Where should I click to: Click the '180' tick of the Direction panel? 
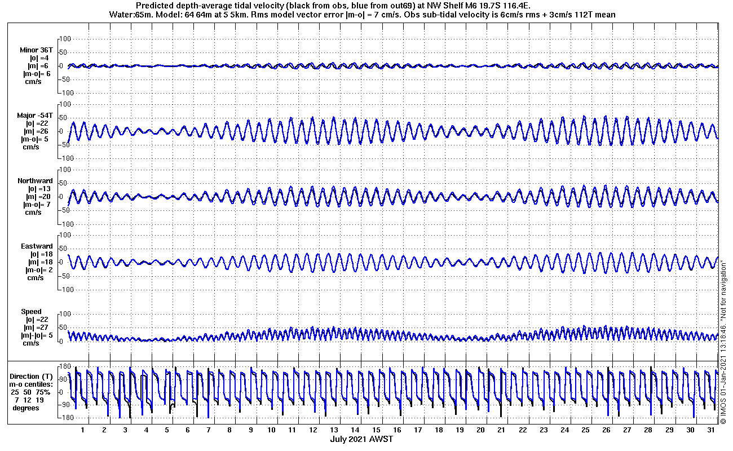coord(64,367)
